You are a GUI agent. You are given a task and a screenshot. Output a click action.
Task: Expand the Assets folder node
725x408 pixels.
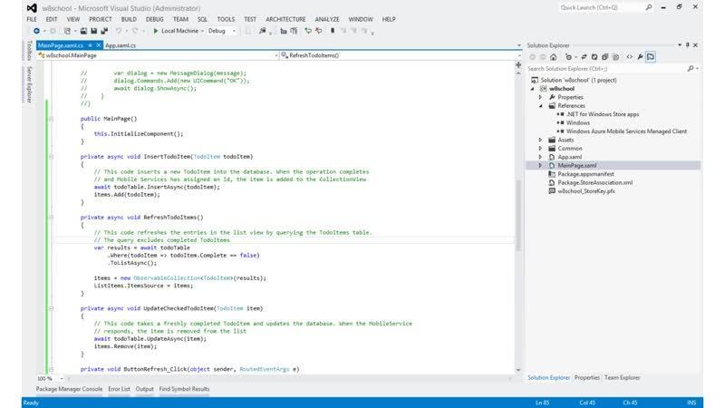click(x=541, y=140)
